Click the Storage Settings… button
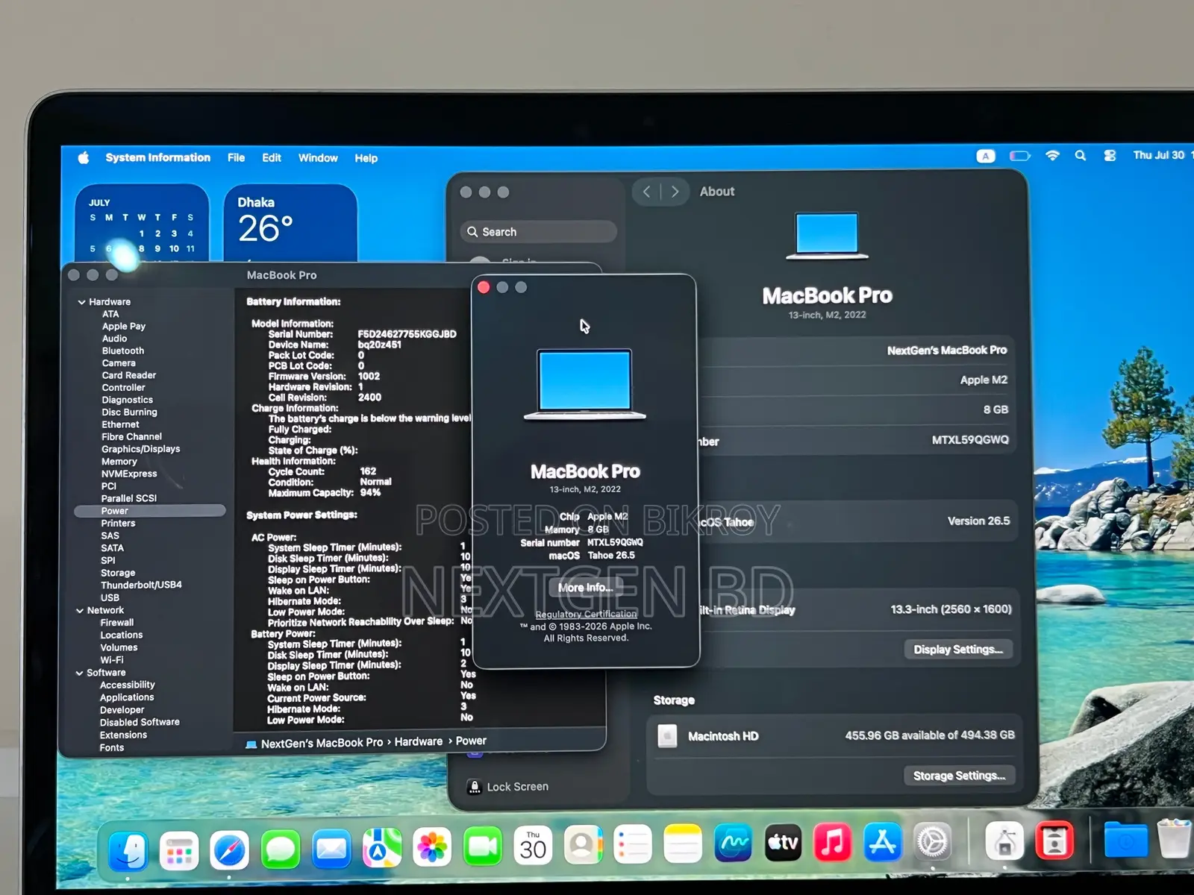 pos(959,776)
